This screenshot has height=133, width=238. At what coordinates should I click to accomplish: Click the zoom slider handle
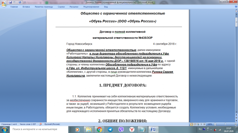pos(225,124)
